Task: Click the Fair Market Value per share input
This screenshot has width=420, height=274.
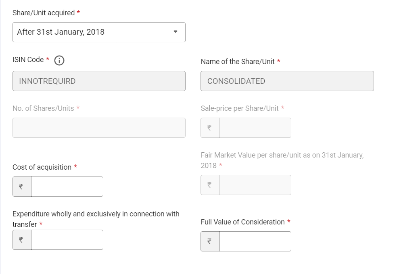Action: [255, 185]
